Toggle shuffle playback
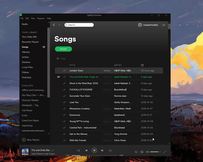Viewport: 203px width, 162px height. click(78, 150)
